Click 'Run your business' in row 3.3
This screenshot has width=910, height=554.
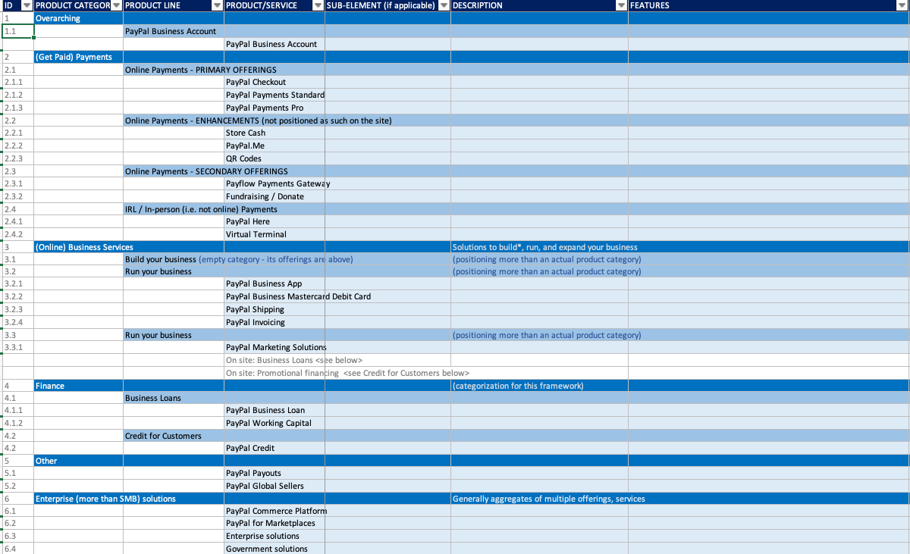pyautogui.click(x=174, y=335)
